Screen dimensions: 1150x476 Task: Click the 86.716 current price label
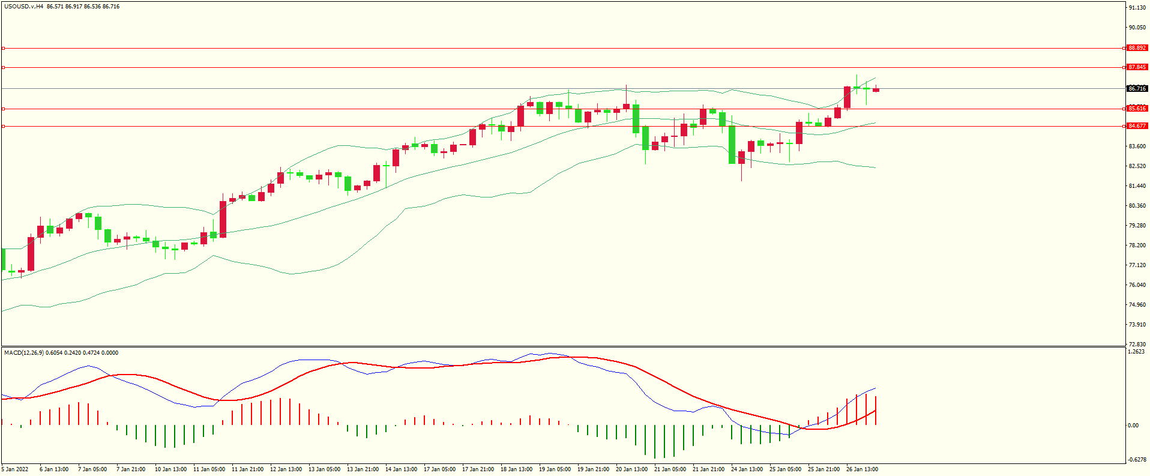1137,88
